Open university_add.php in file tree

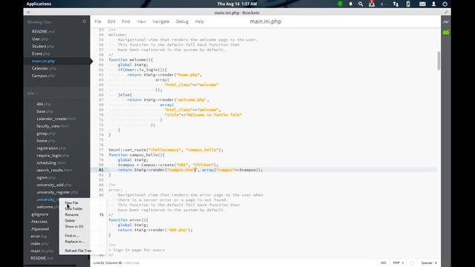point(54,185)
